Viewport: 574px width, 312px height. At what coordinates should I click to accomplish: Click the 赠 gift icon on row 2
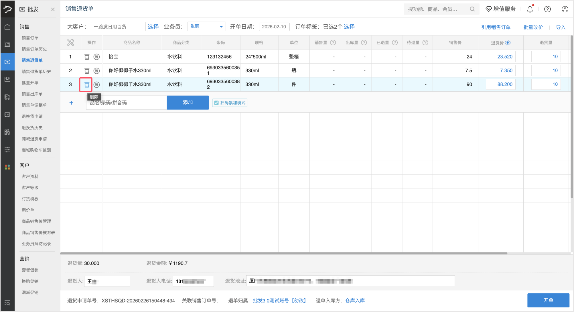point(96,70)
